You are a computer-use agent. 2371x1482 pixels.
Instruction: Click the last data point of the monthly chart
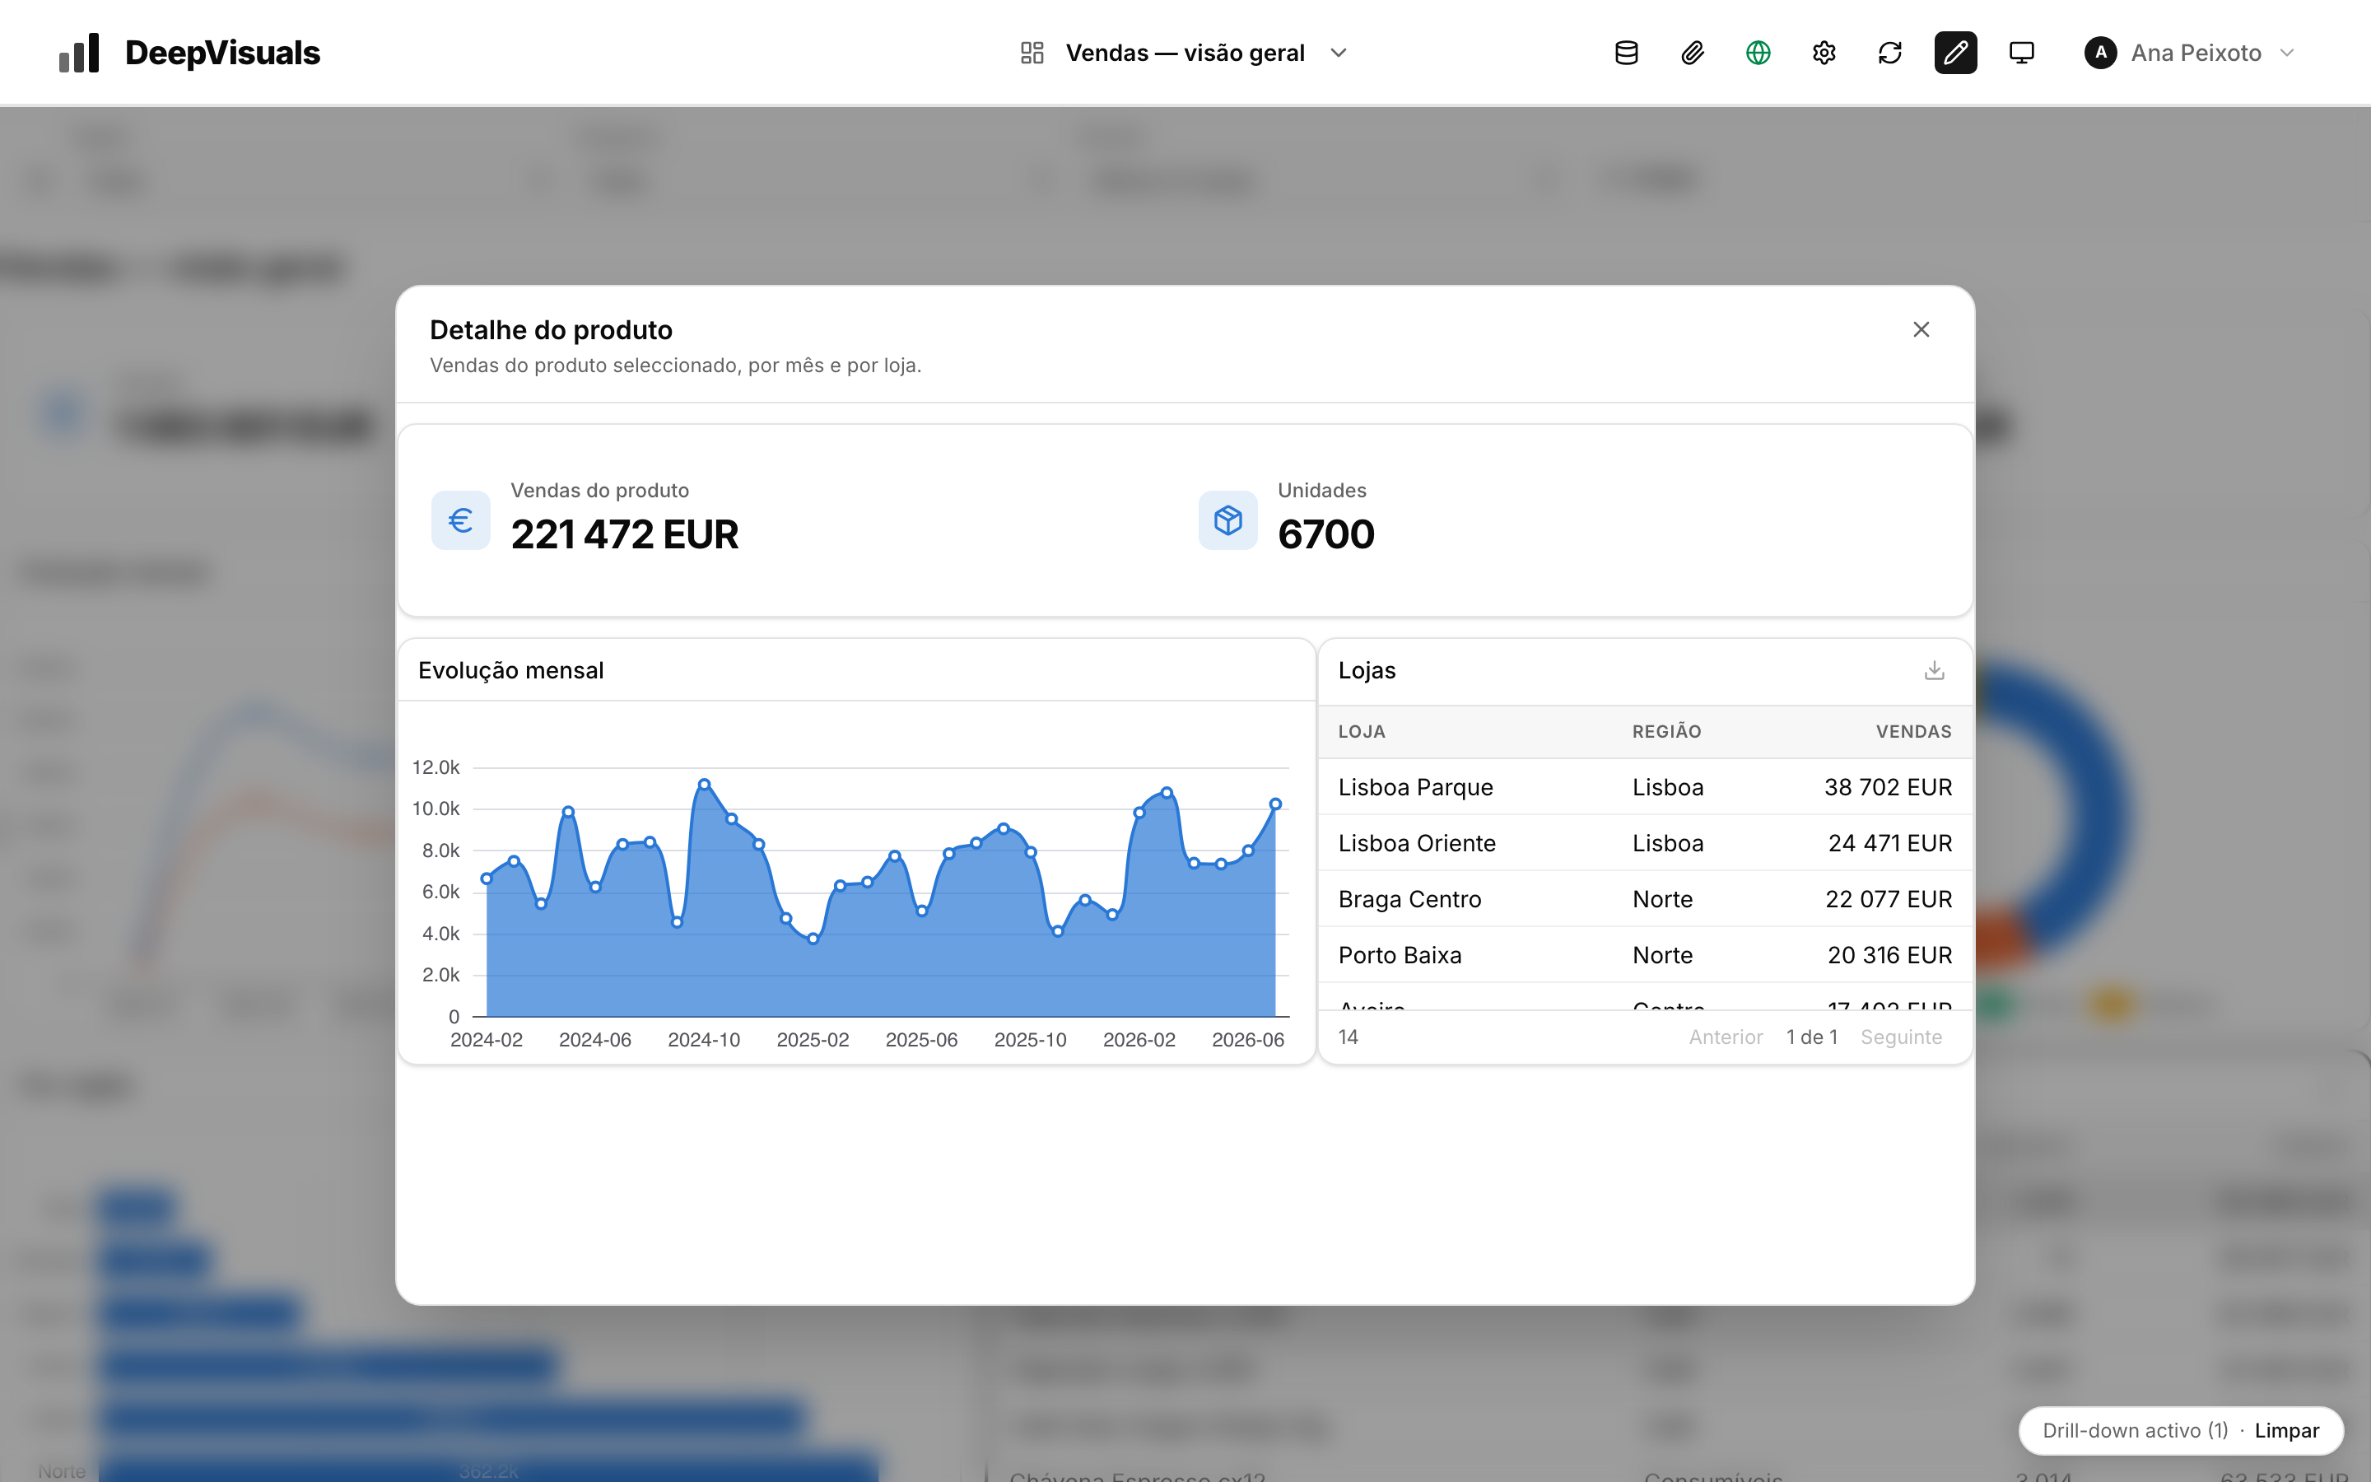(1274, 804)
